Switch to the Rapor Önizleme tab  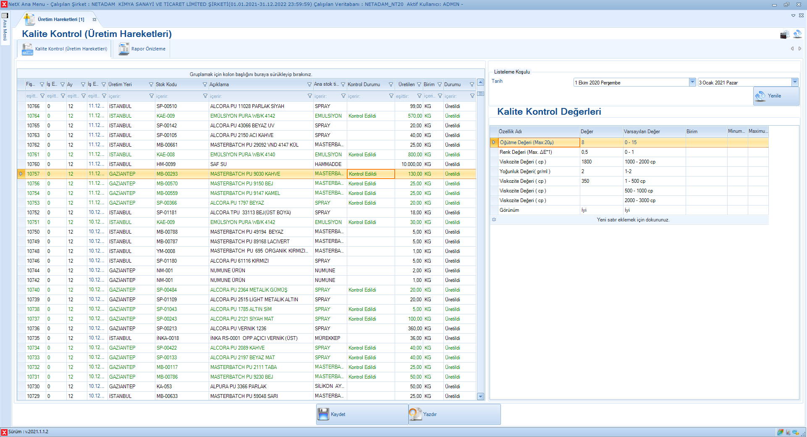click(142, 49)
